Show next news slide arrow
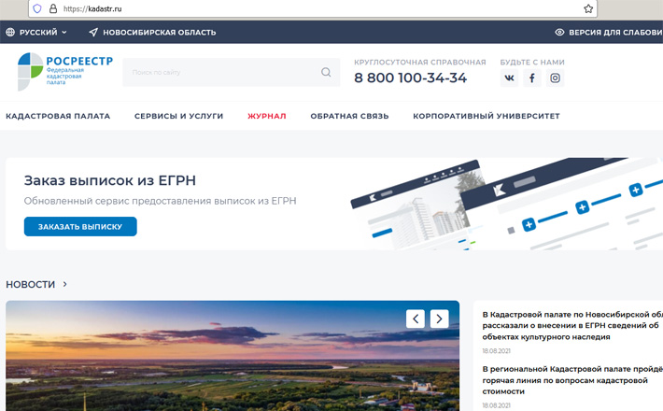The width and height of the screenshot is (663, 411). pyautogui.click(x=439, y=319)
